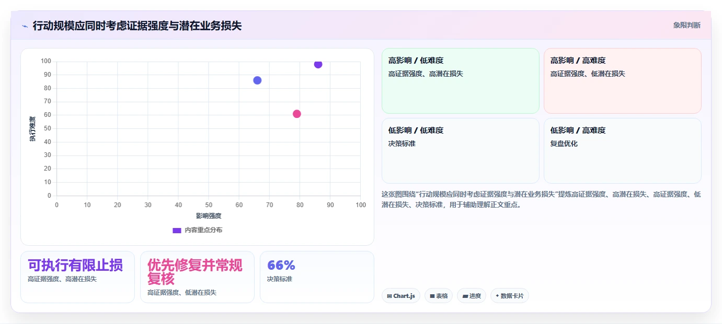Click the Chart.js chip icon
Image resolution: width=722 pixels, height=324 pixels.
pyautogui.click(x=389, y=296)
